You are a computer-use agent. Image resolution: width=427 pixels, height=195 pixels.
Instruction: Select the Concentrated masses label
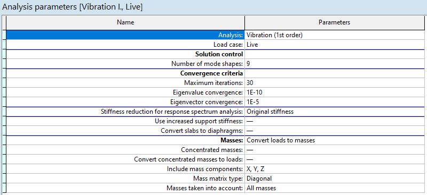(212, 150)
